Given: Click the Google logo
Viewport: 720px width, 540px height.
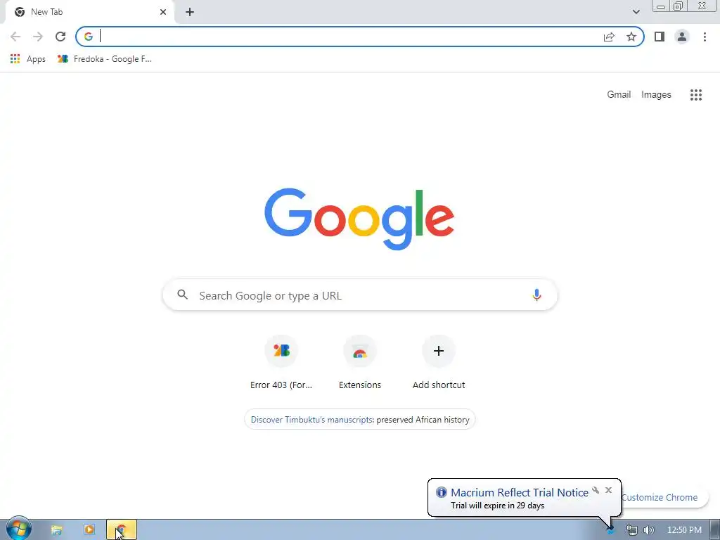Looking at the screenshot, I should tap(359, 219).
